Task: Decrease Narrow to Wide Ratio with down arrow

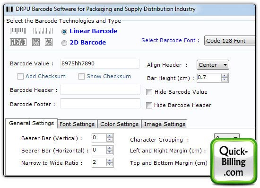Action: tap(110, 164)
